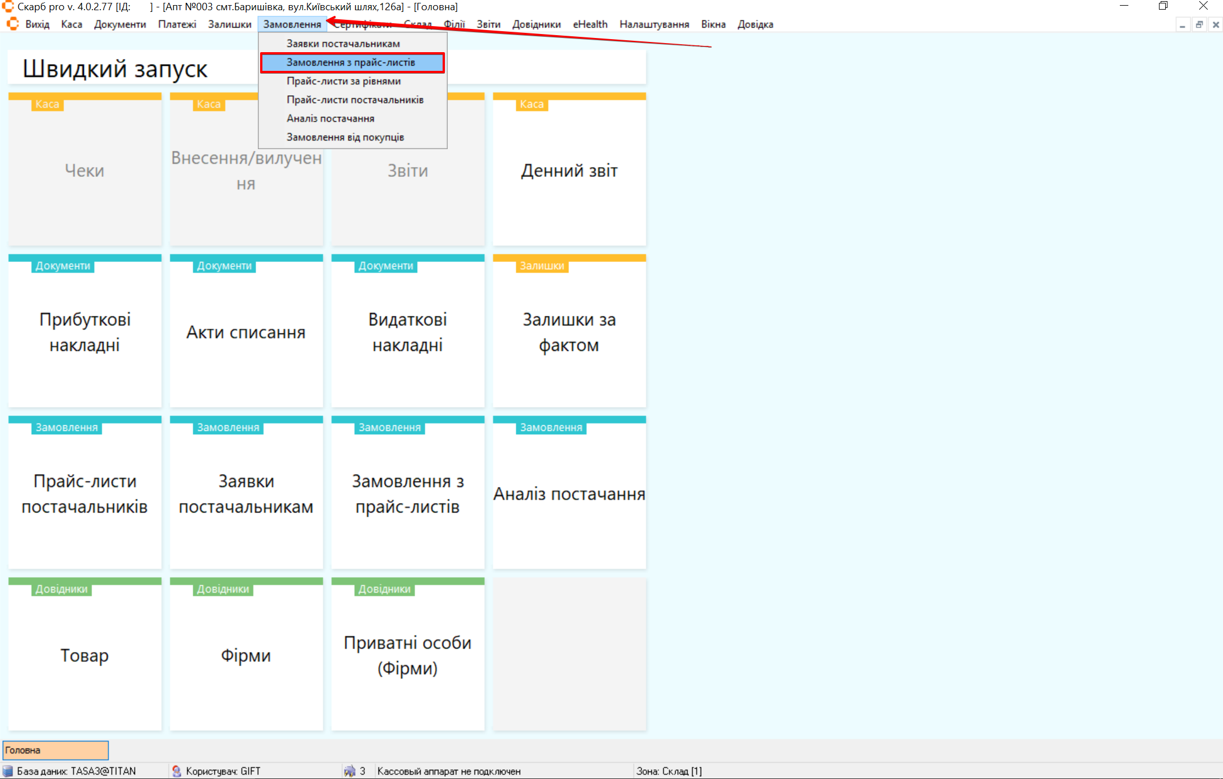1223x779 pixels.
Task: Select Замовлення від покупців menu entry
Action: [345, 137]
